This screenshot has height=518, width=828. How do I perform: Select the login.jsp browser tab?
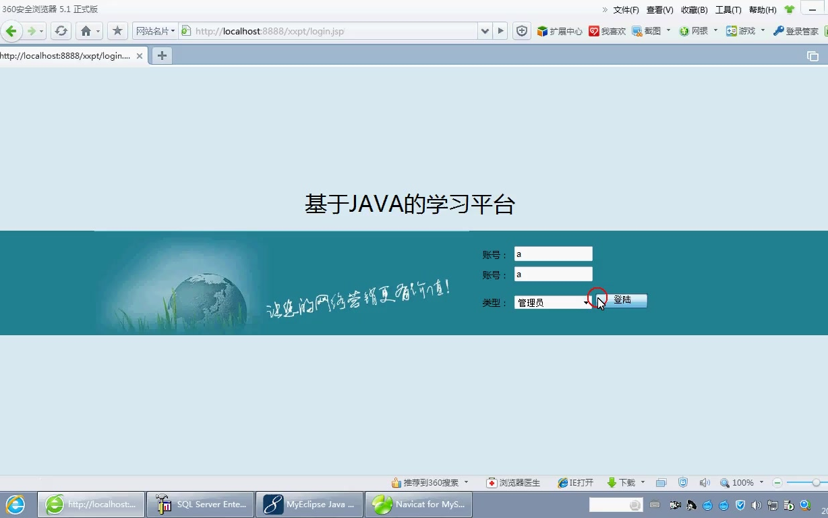pyautogui.click(x=67, y=56)
